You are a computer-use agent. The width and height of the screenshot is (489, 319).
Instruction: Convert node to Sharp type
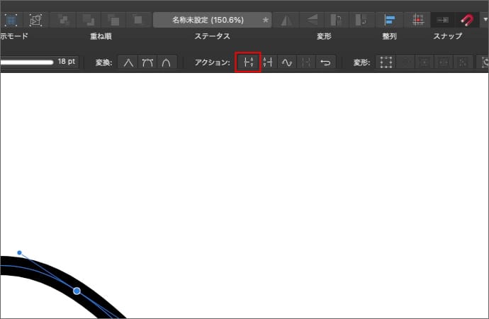128,62
